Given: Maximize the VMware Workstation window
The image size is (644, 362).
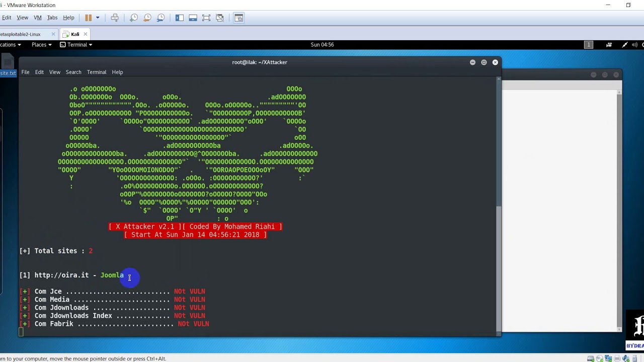Looking at the screenshot, I should click(x=628, y=5).
